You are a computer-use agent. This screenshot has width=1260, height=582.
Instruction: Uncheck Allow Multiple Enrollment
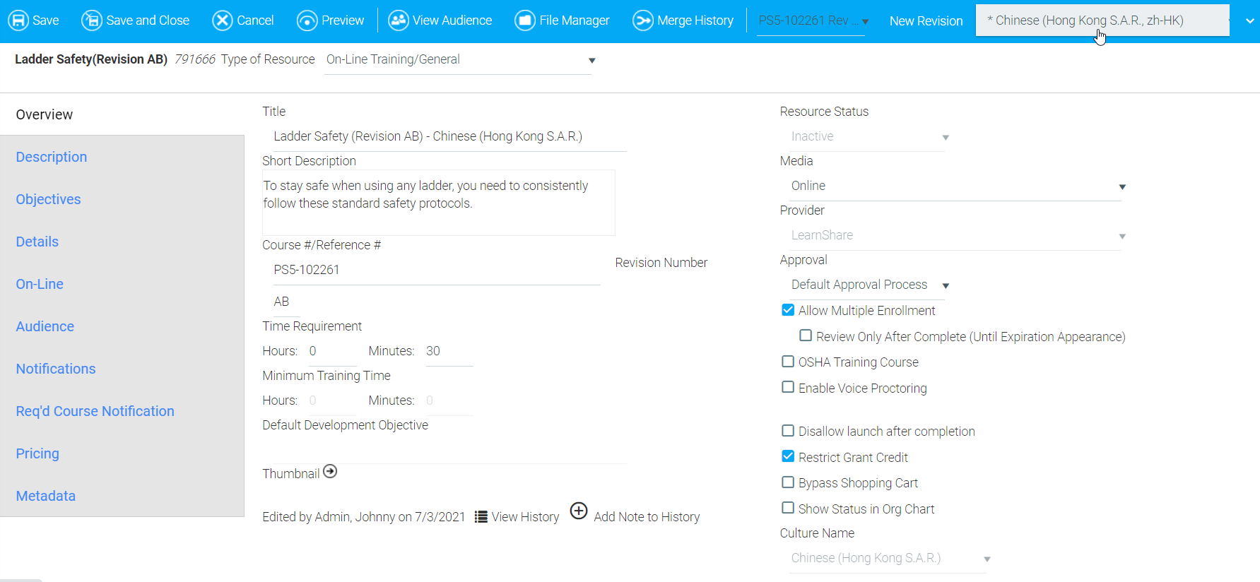pos(788,310)
